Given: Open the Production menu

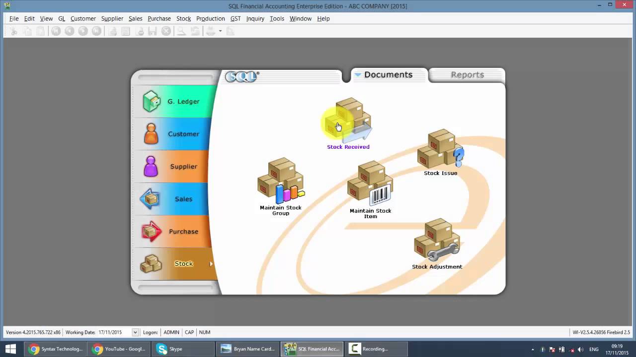Looking at the screenshot, I should coord(211,18).
